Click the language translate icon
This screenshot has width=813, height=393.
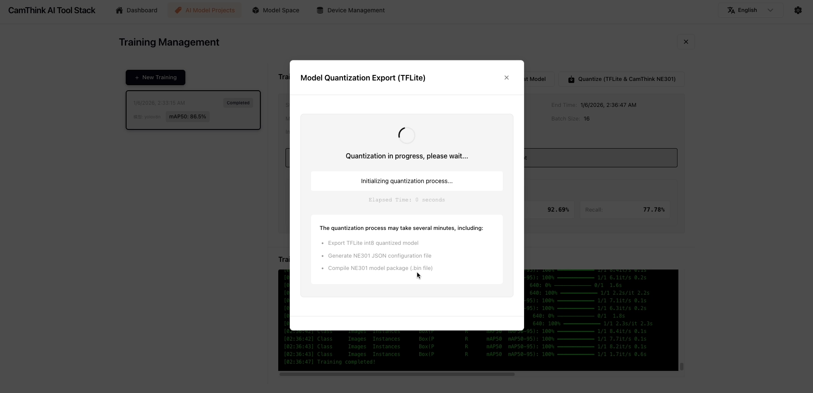point(731,10)
